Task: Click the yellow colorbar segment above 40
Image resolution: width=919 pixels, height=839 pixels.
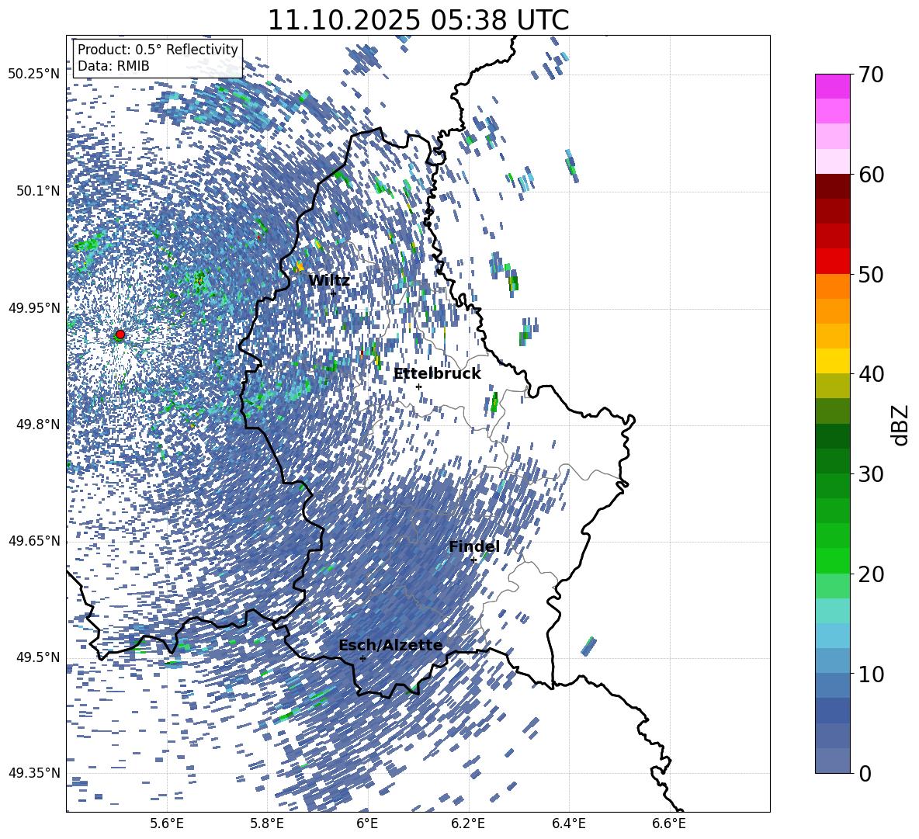Action: tap(832, 361)
